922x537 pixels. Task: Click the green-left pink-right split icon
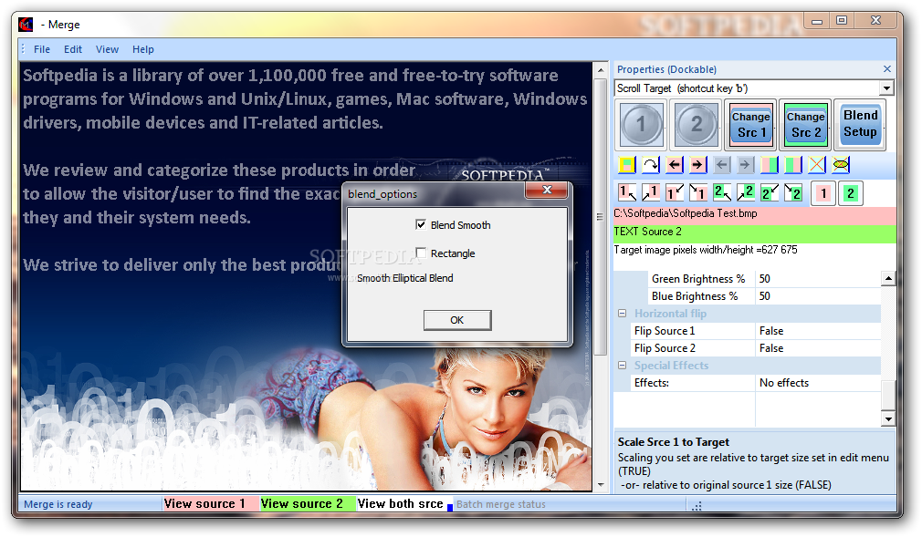pyautogui.click(x=793, y=165)
